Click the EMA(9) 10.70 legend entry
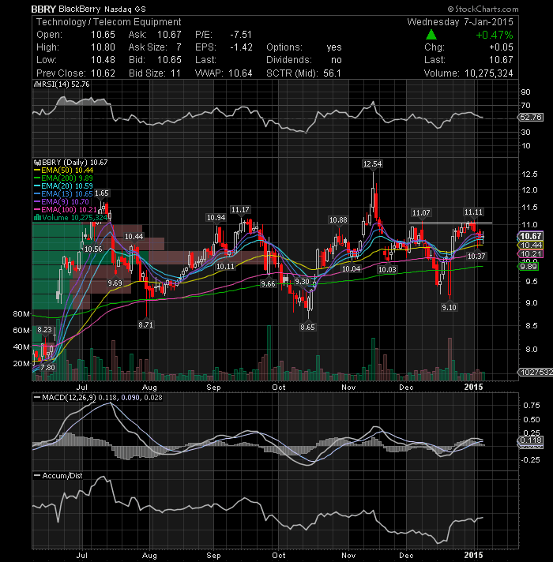The height and width of the screenshot is (562, 553). point(62,202)
